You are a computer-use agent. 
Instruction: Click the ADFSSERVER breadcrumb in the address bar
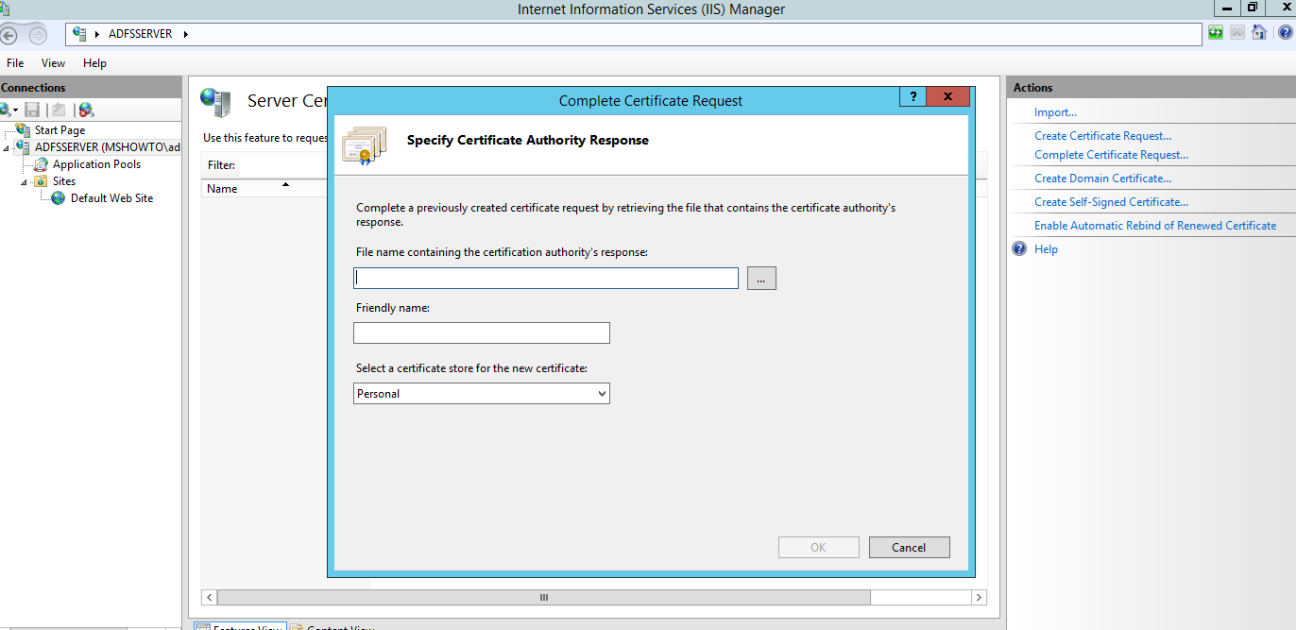pyautogui.click(x=141, y=35)
